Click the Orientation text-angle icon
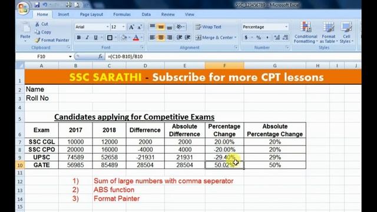This screenshot has height=212, width=377. click(x=179, y=26)
